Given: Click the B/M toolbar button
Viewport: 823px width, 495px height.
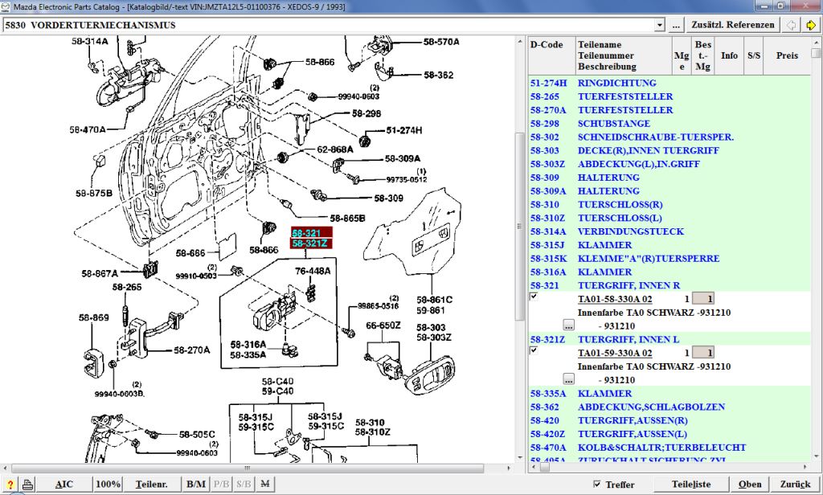Looking at the screenshot, I should [x=195, y=485].
